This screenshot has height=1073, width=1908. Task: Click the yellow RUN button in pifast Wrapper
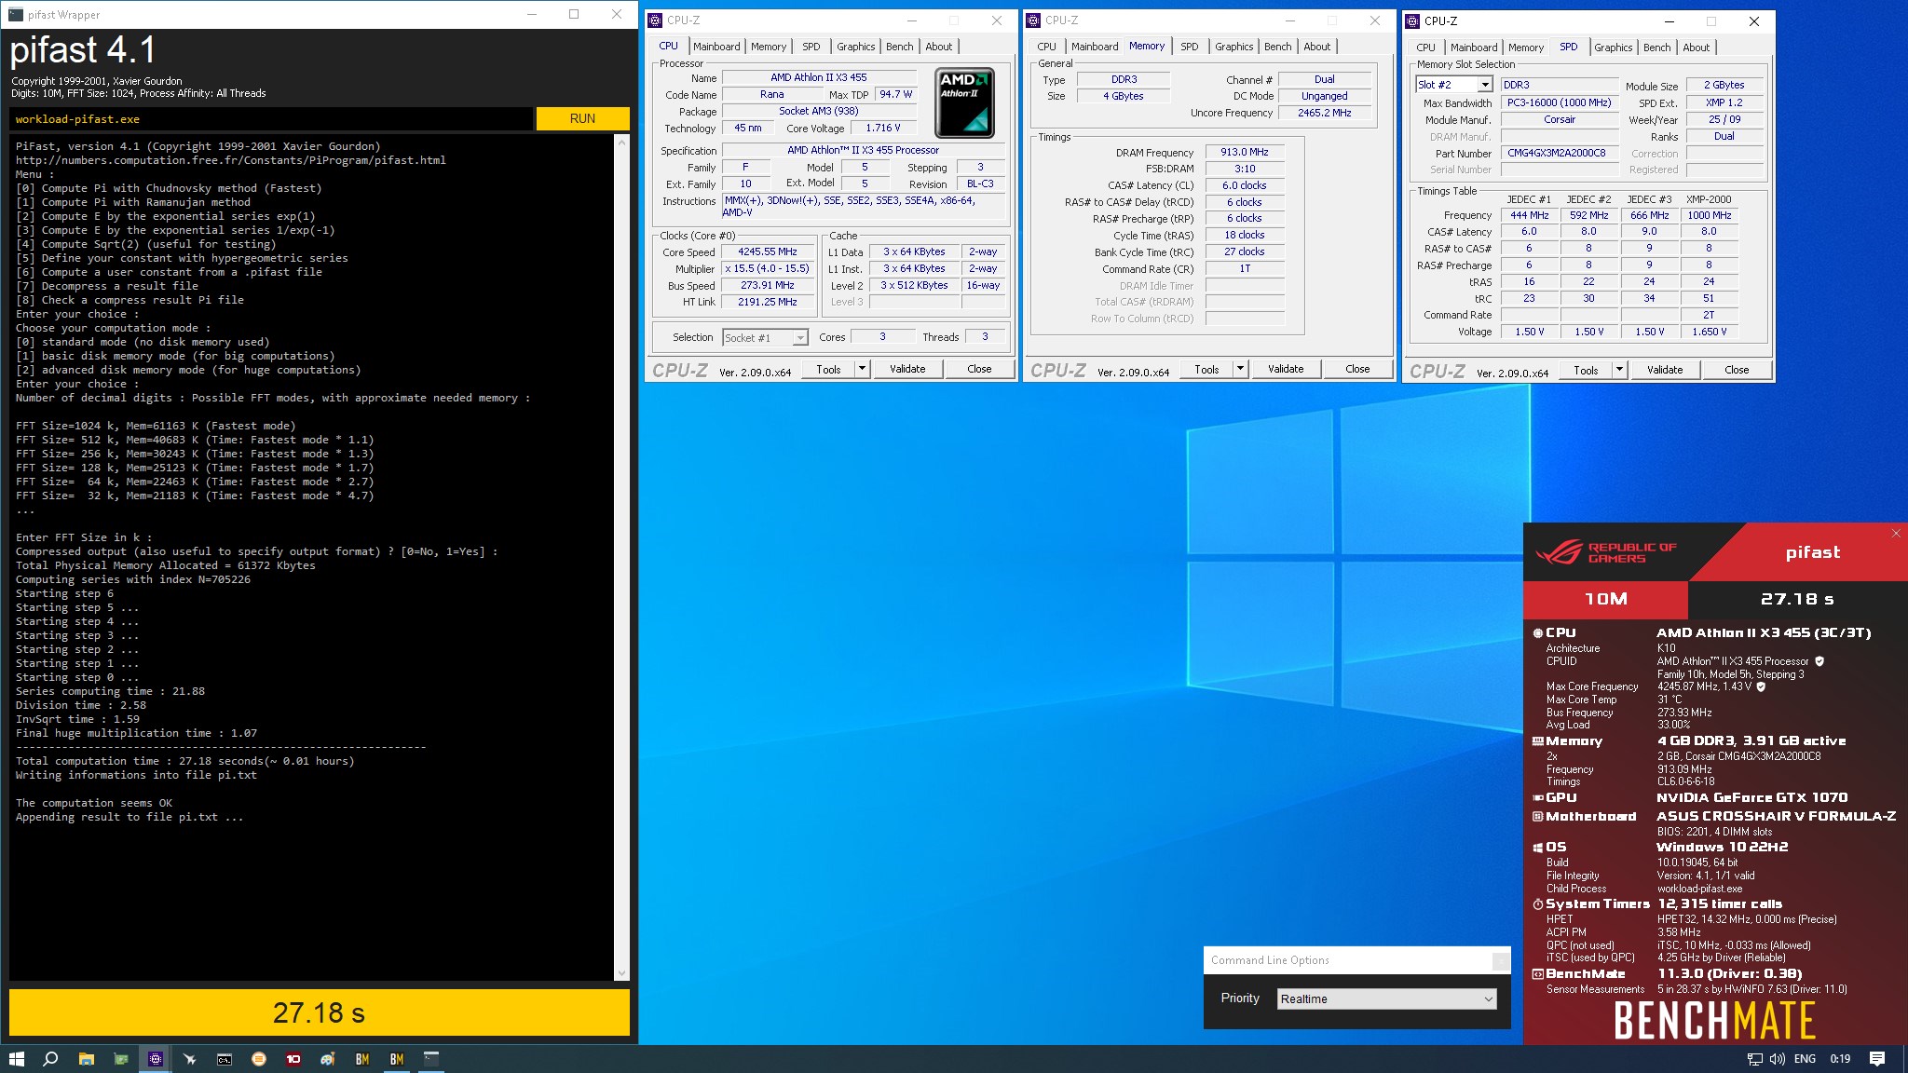pyautogui.click(x=582, y=118)
